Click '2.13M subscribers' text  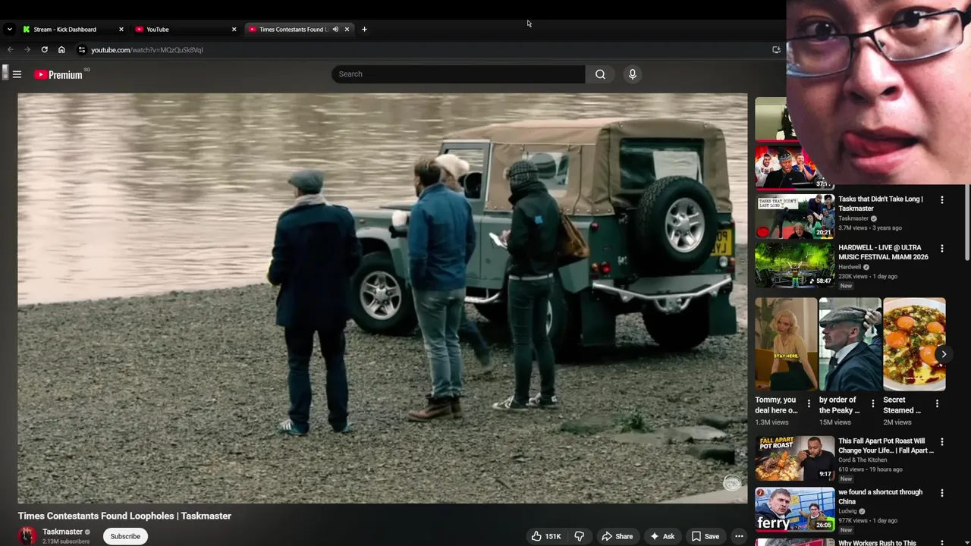(65, 541)
